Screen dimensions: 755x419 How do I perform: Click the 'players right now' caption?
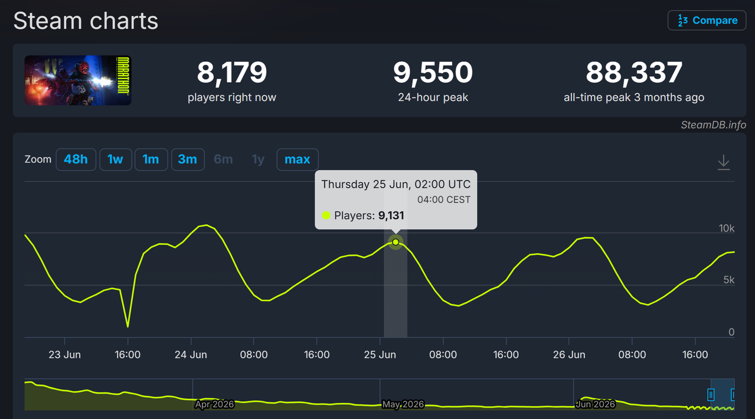[232, 97]
